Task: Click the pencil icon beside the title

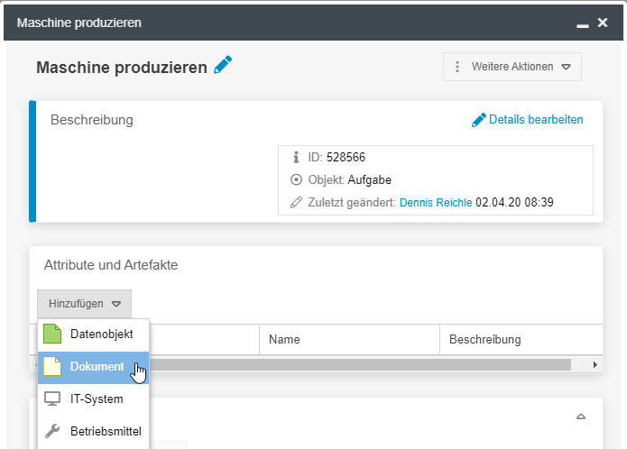Action: coord(223,66)
